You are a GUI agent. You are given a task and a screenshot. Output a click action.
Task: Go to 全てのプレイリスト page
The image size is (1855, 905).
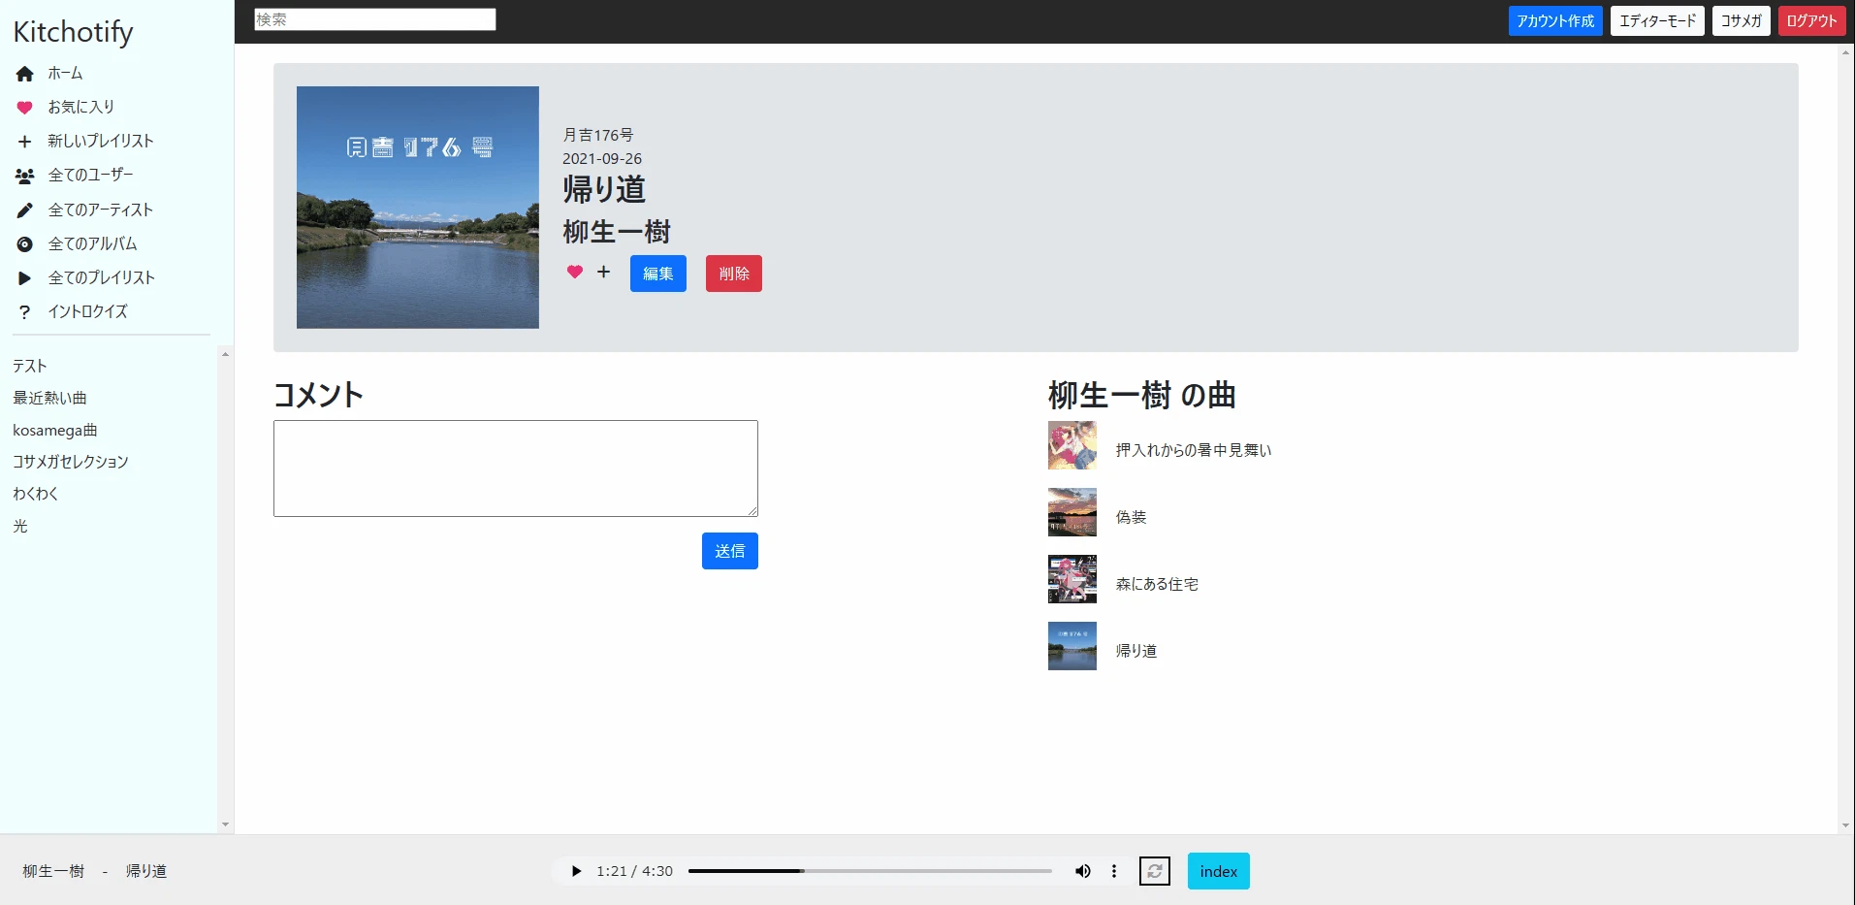click(x=102, y=278)
